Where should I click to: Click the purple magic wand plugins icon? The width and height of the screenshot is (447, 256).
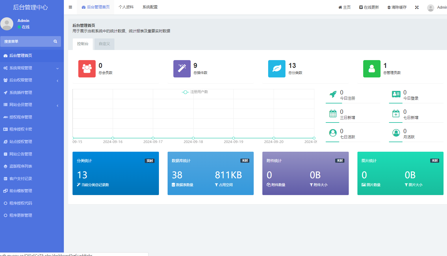click(x=182, y=69)
